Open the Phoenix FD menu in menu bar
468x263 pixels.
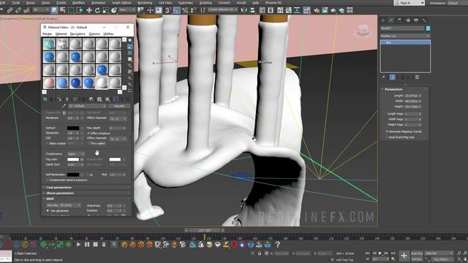(273, 3)
